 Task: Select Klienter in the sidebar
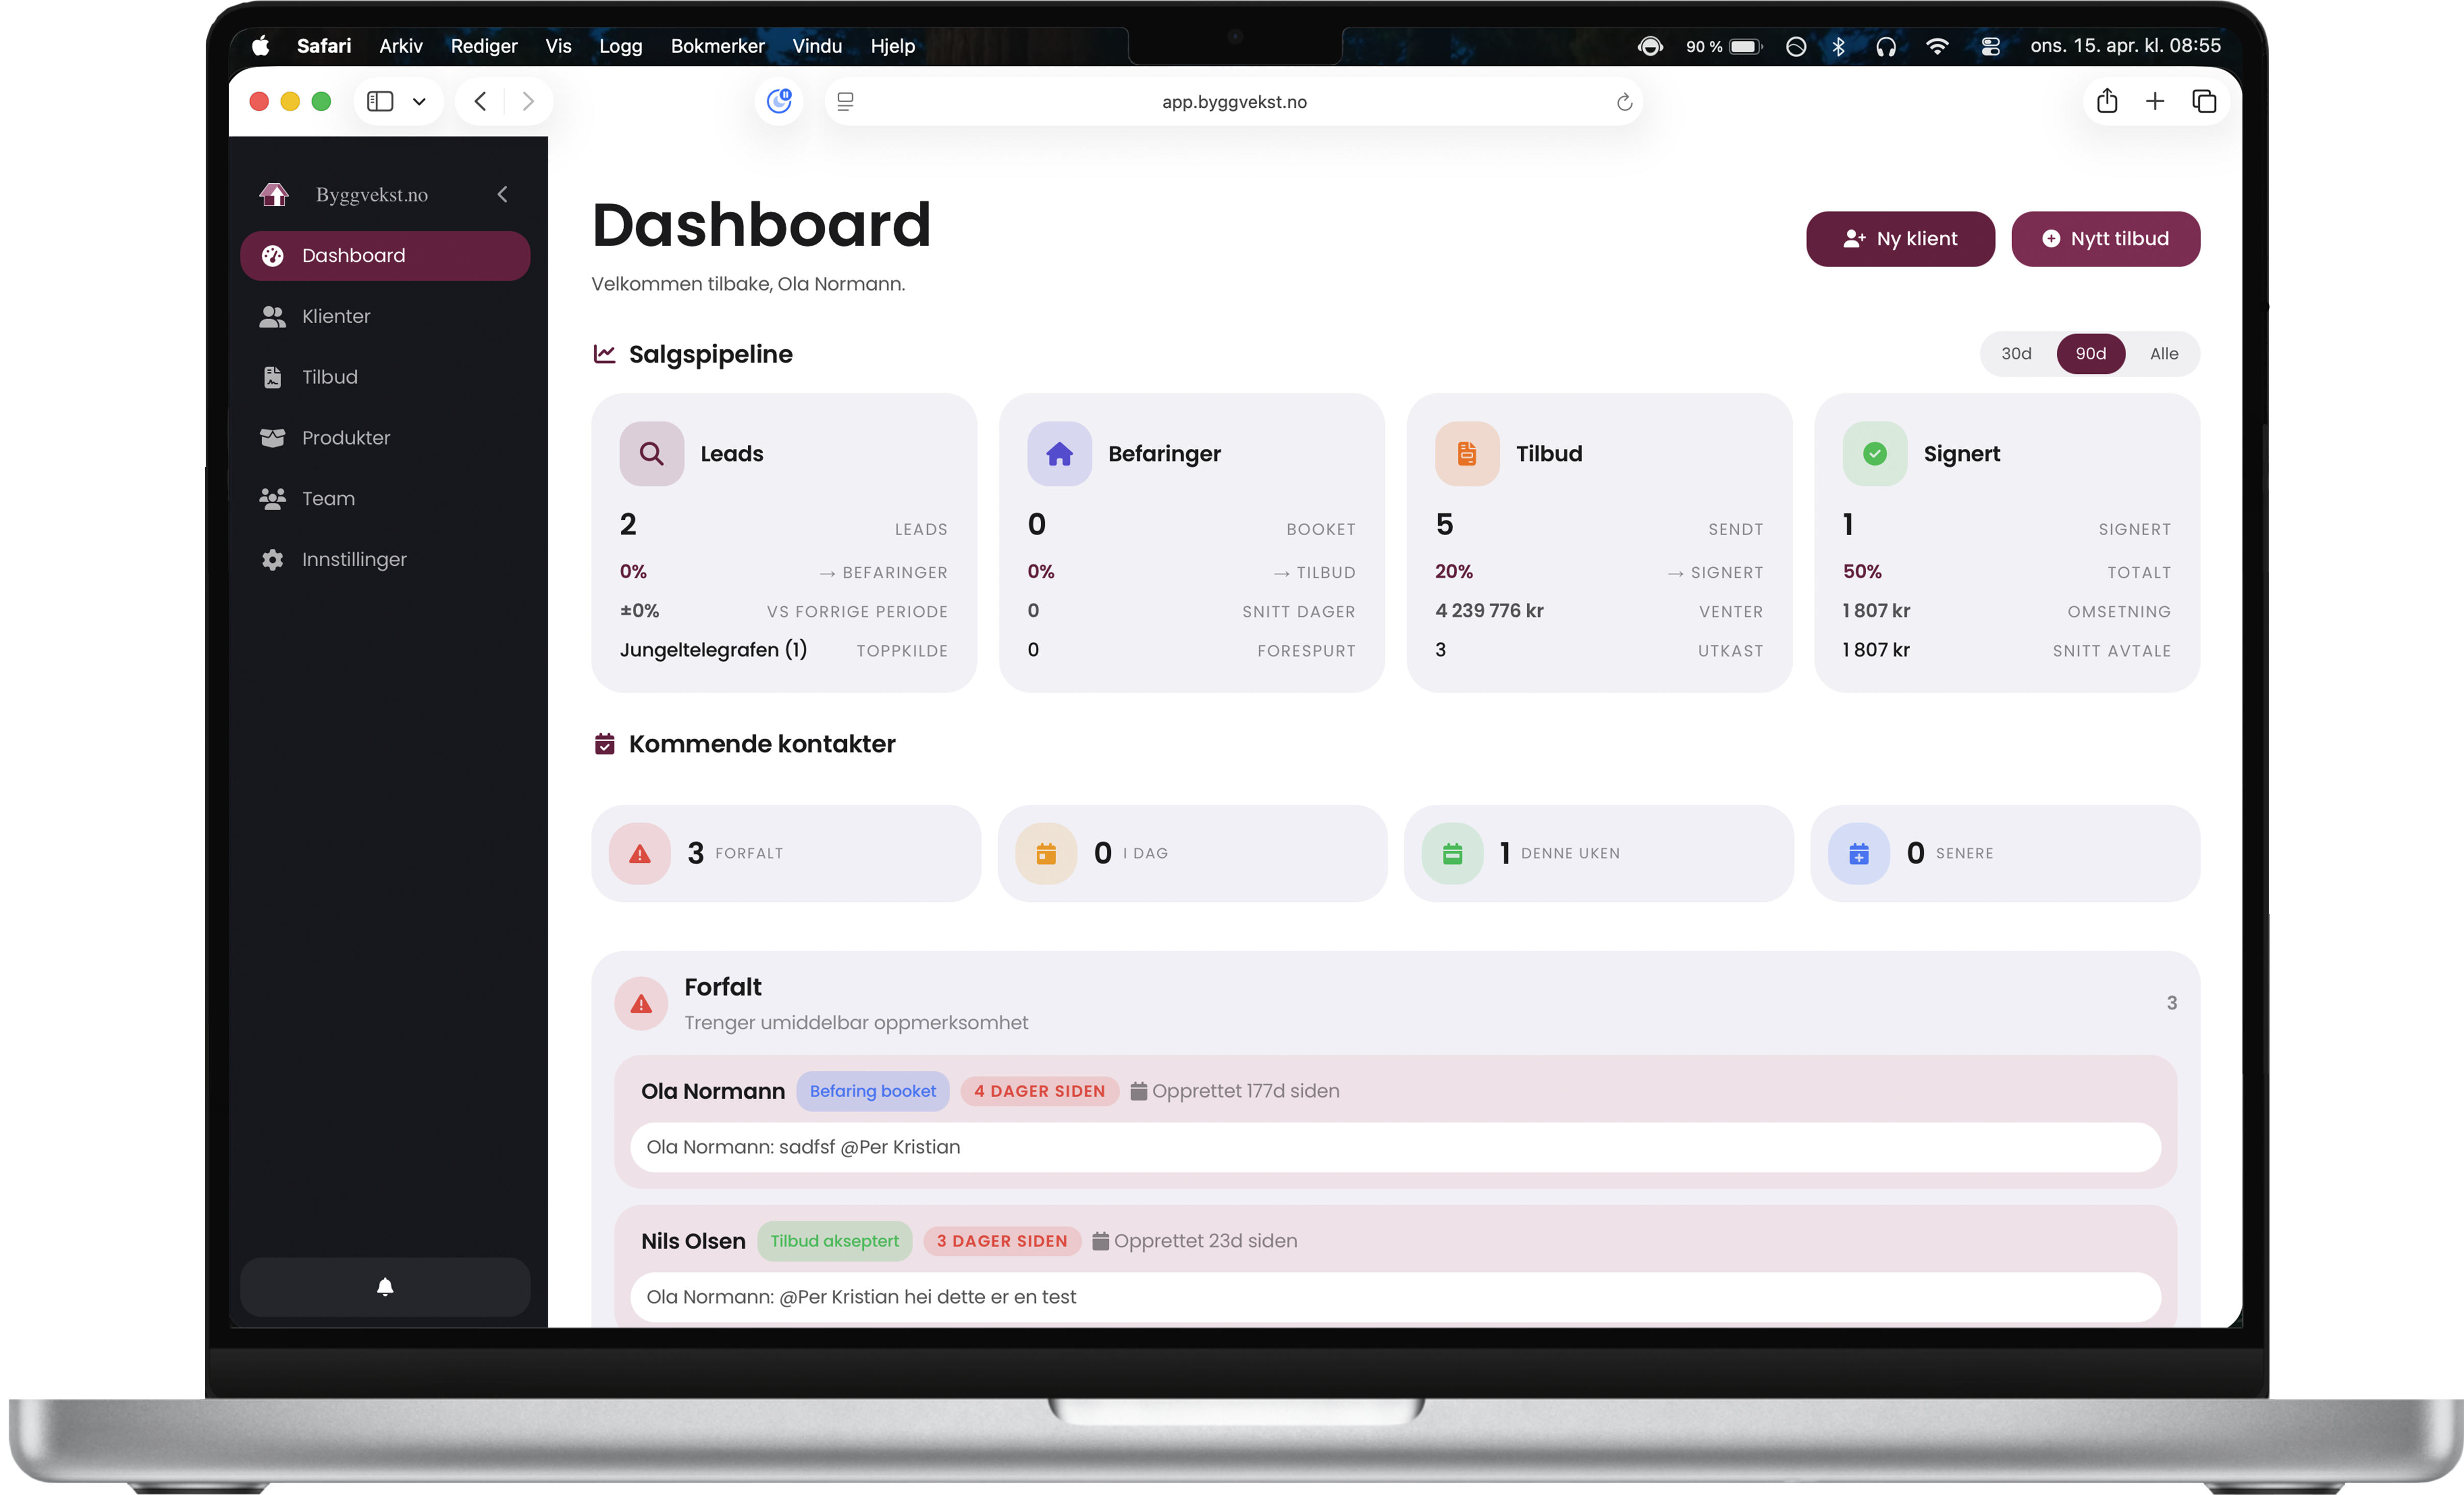pos(336,316)
